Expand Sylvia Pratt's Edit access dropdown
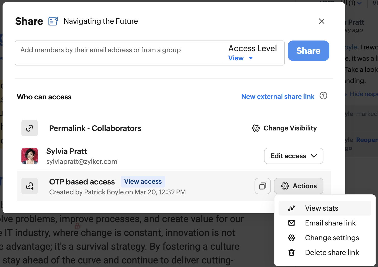The height and width of the screenshot is (267, 378). click(x=293, y=156)
